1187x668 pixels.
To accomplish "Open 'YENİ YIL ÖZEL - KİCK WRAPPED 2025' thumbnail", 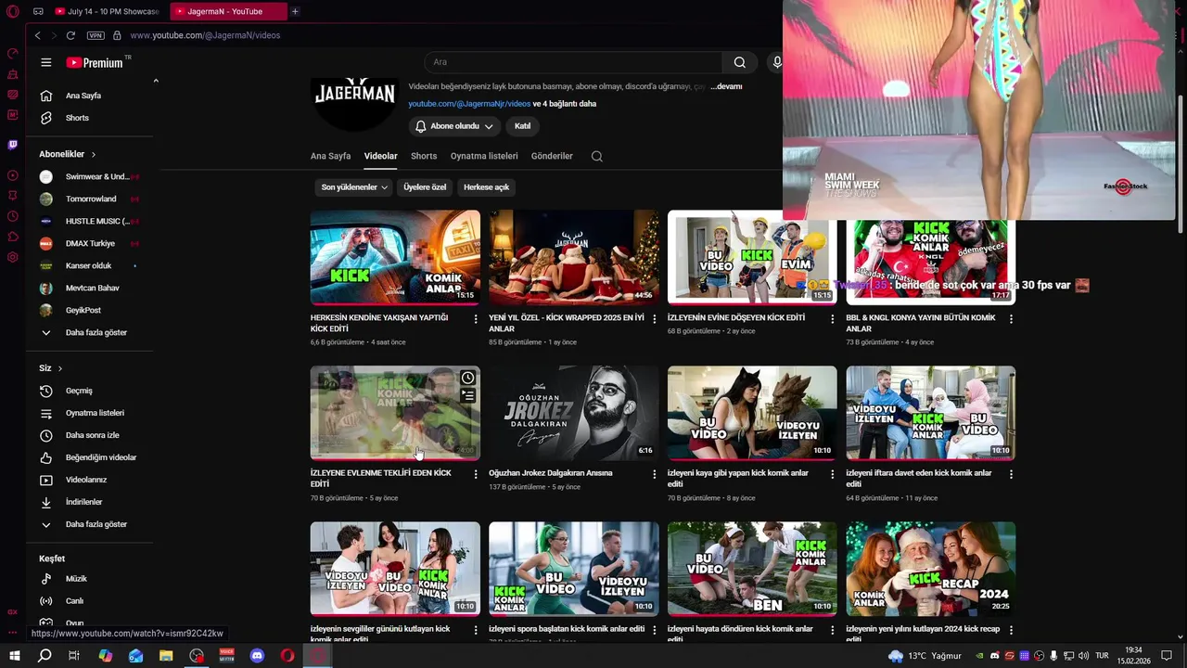I will 574,257.
